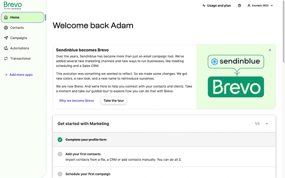Screen dimensions: 285x178
Task: Open the Why we became Brevo link
Action: click(x=77, y=101)
